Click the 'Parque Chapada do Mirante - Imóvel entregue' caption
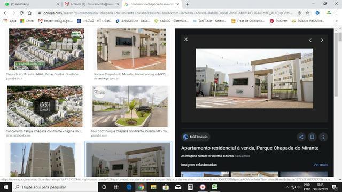The height and width of the screenshot is (192, 342). (131, 74)
